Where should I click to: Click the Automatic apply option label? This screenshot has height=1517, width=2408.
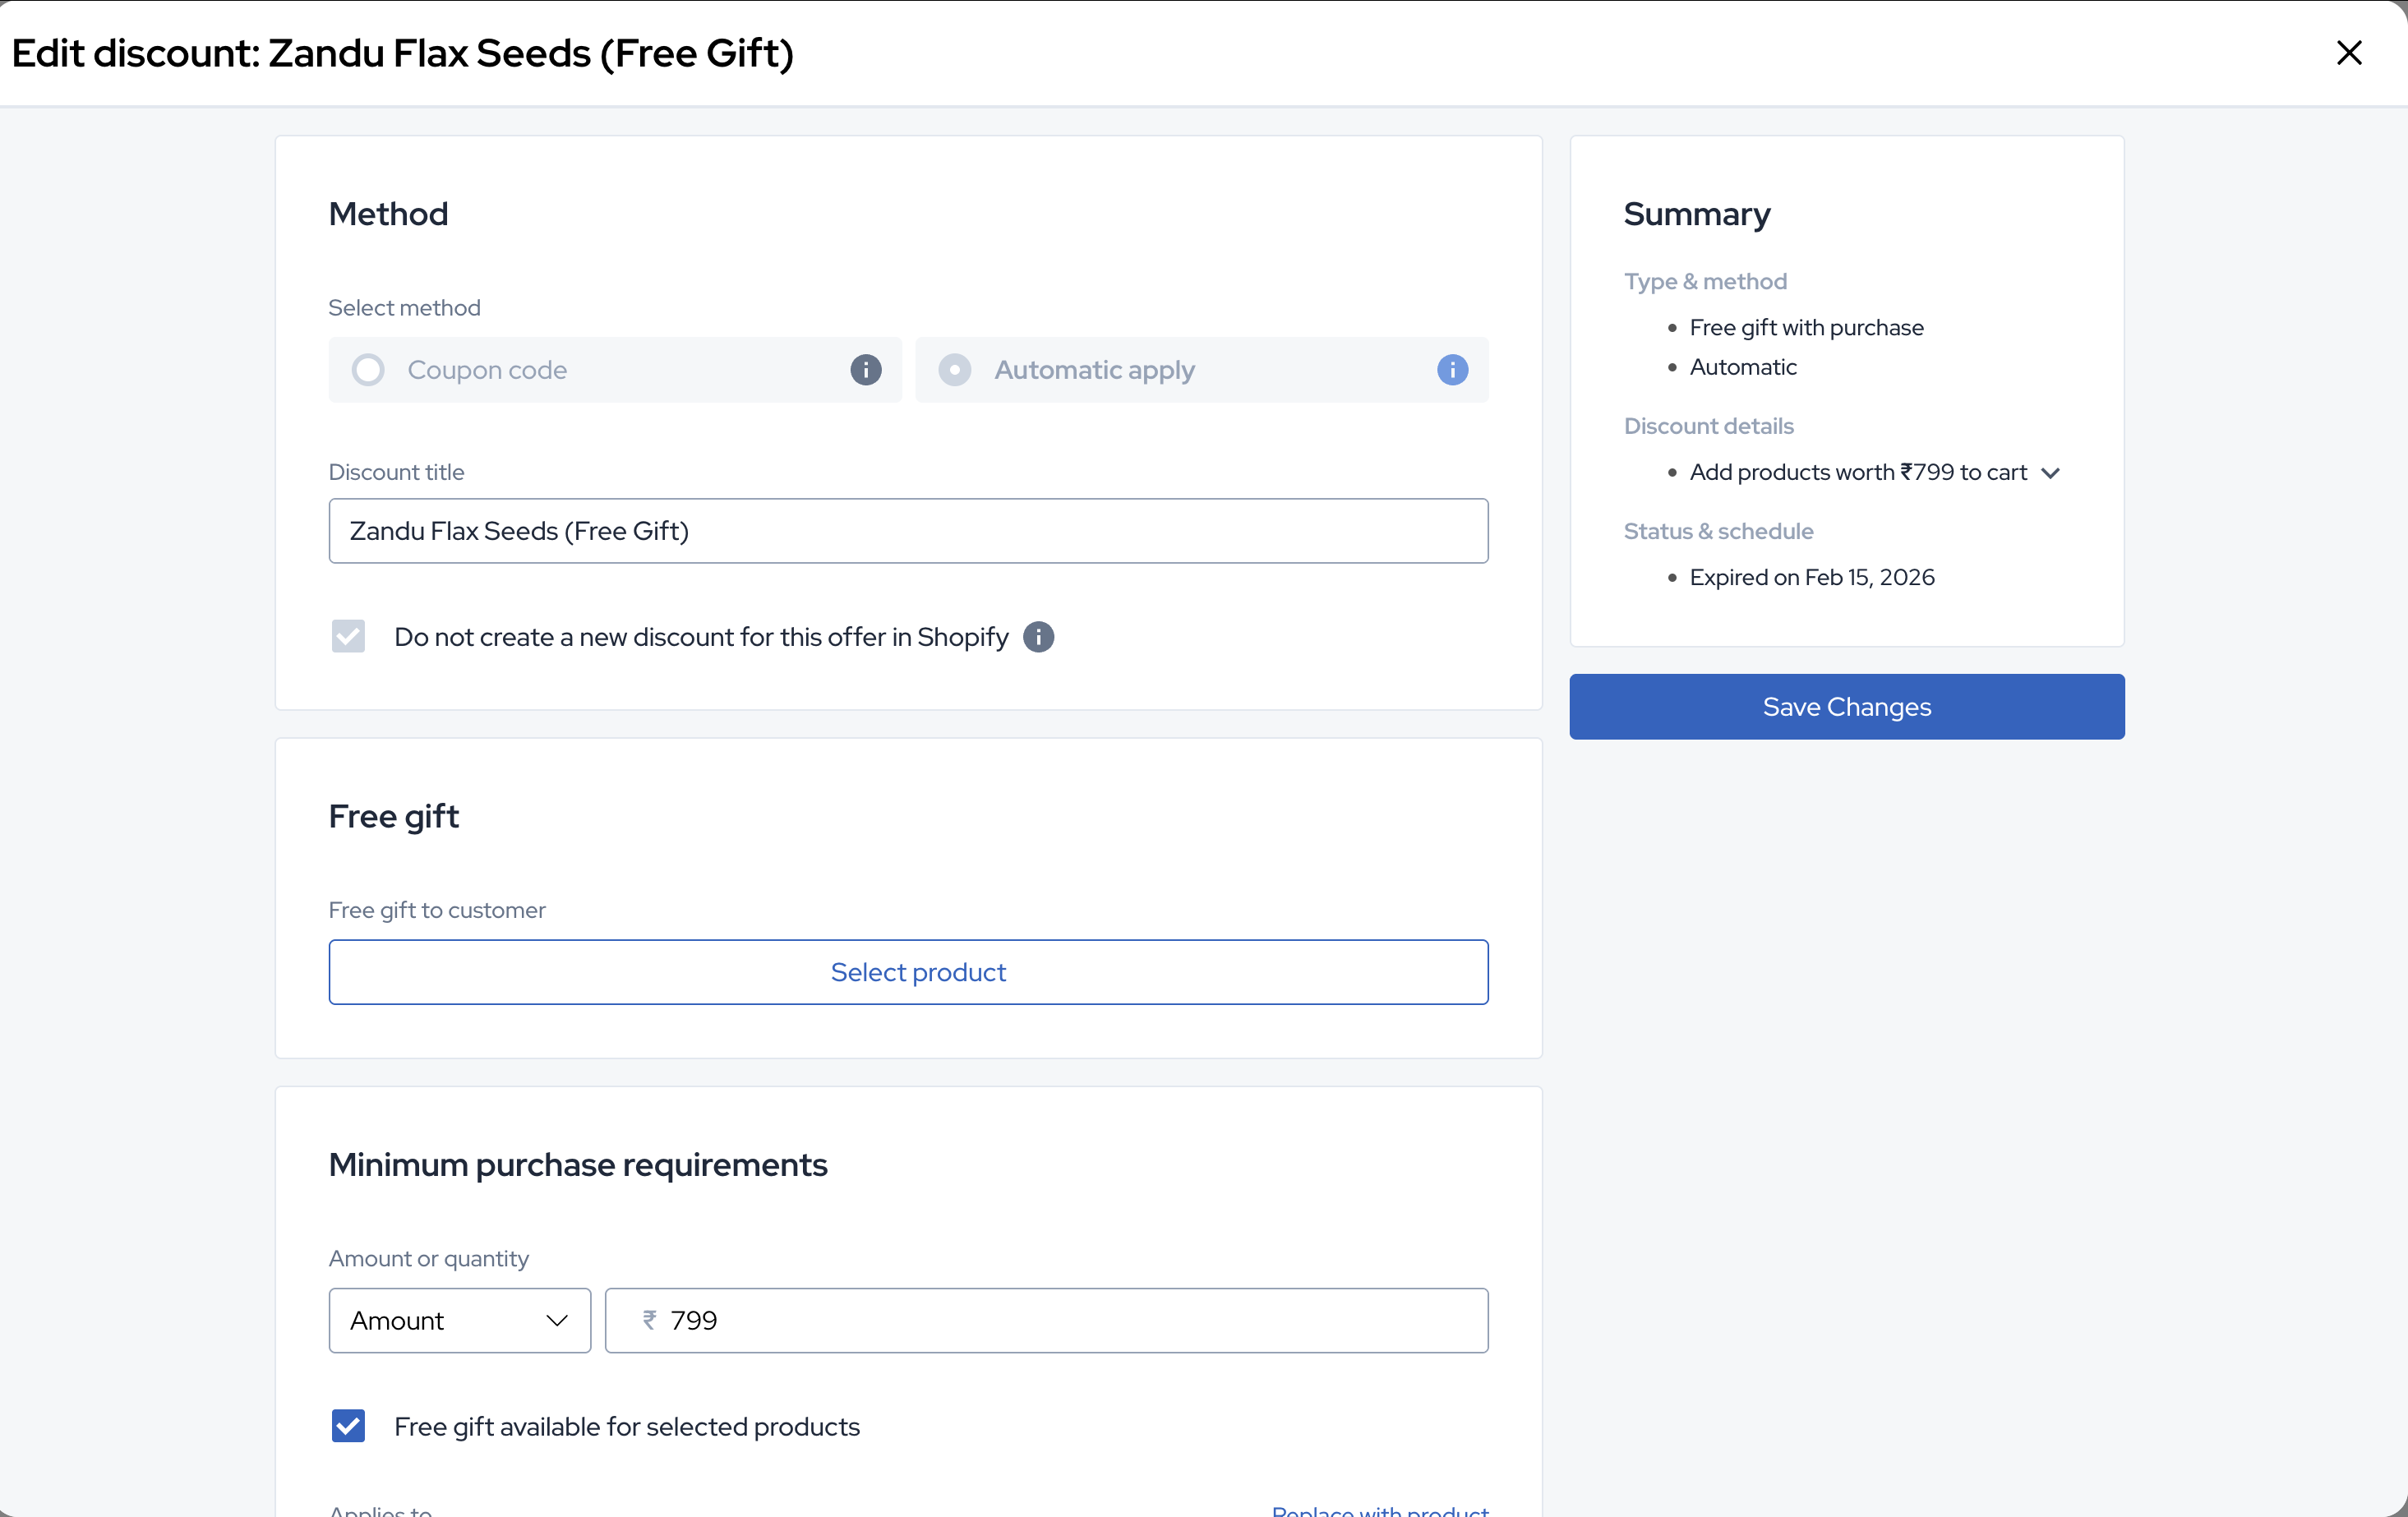[x=1094, y=370]
